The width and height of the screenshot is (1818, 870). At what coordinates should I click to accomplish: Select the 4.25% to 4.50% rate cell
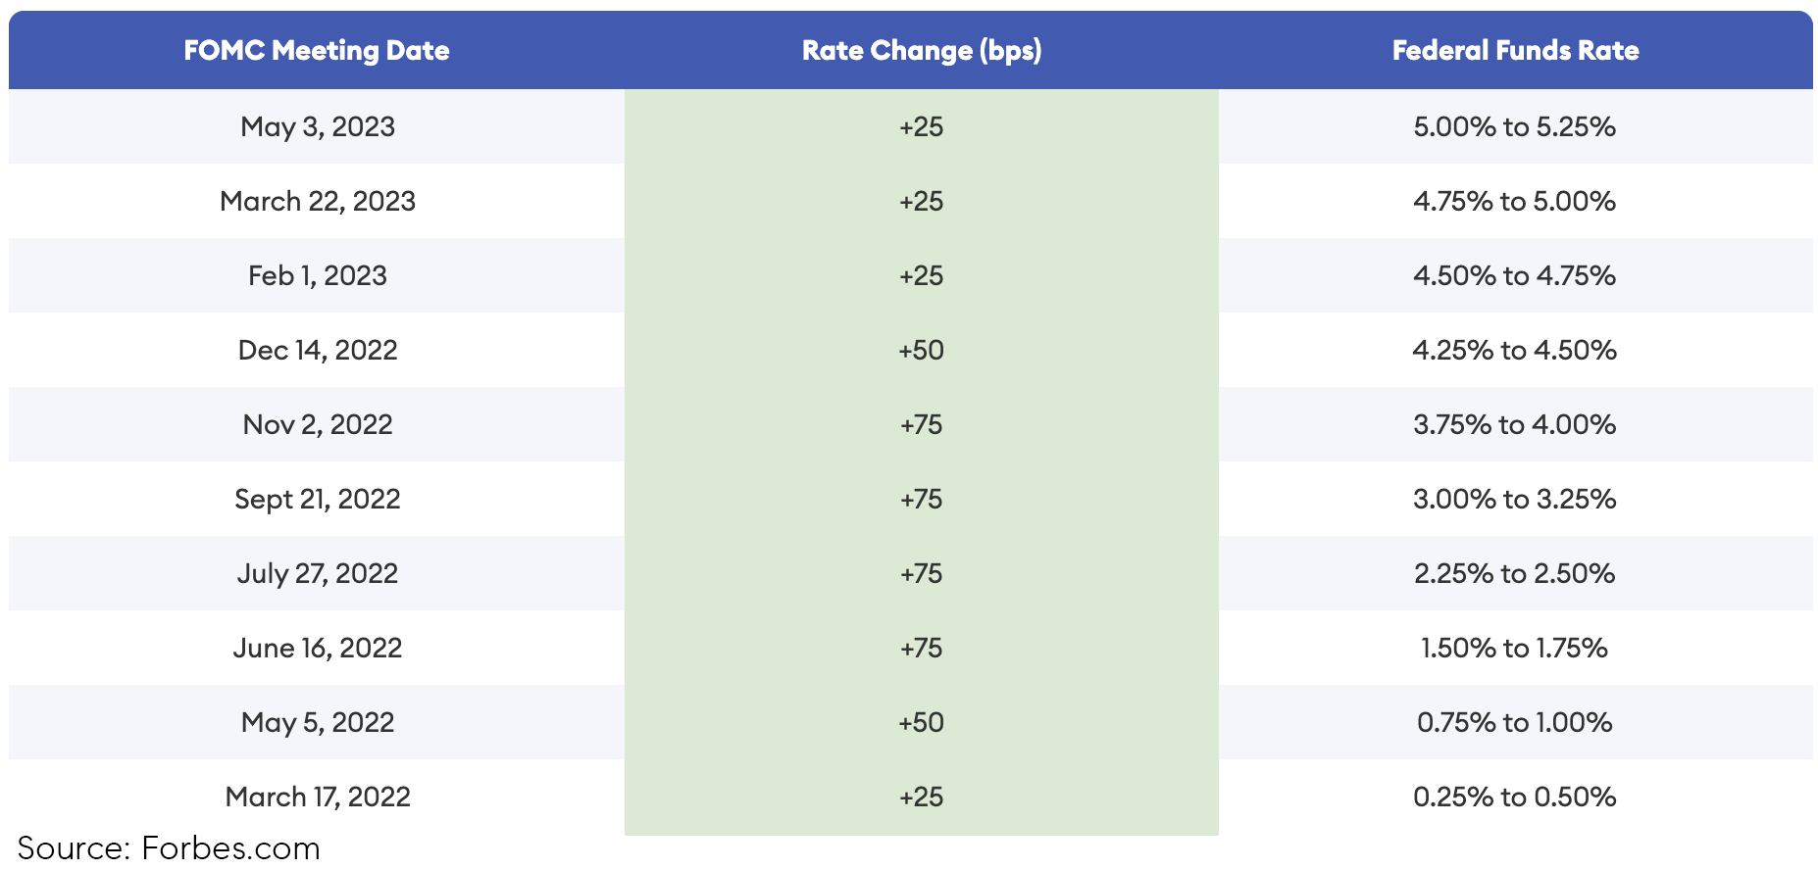coord(1514,351)
